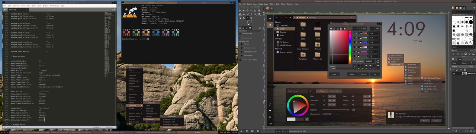The image size is (476, 134).
Task: Select the Bucket Fill tool in GIMP
Action: (244, 14)
